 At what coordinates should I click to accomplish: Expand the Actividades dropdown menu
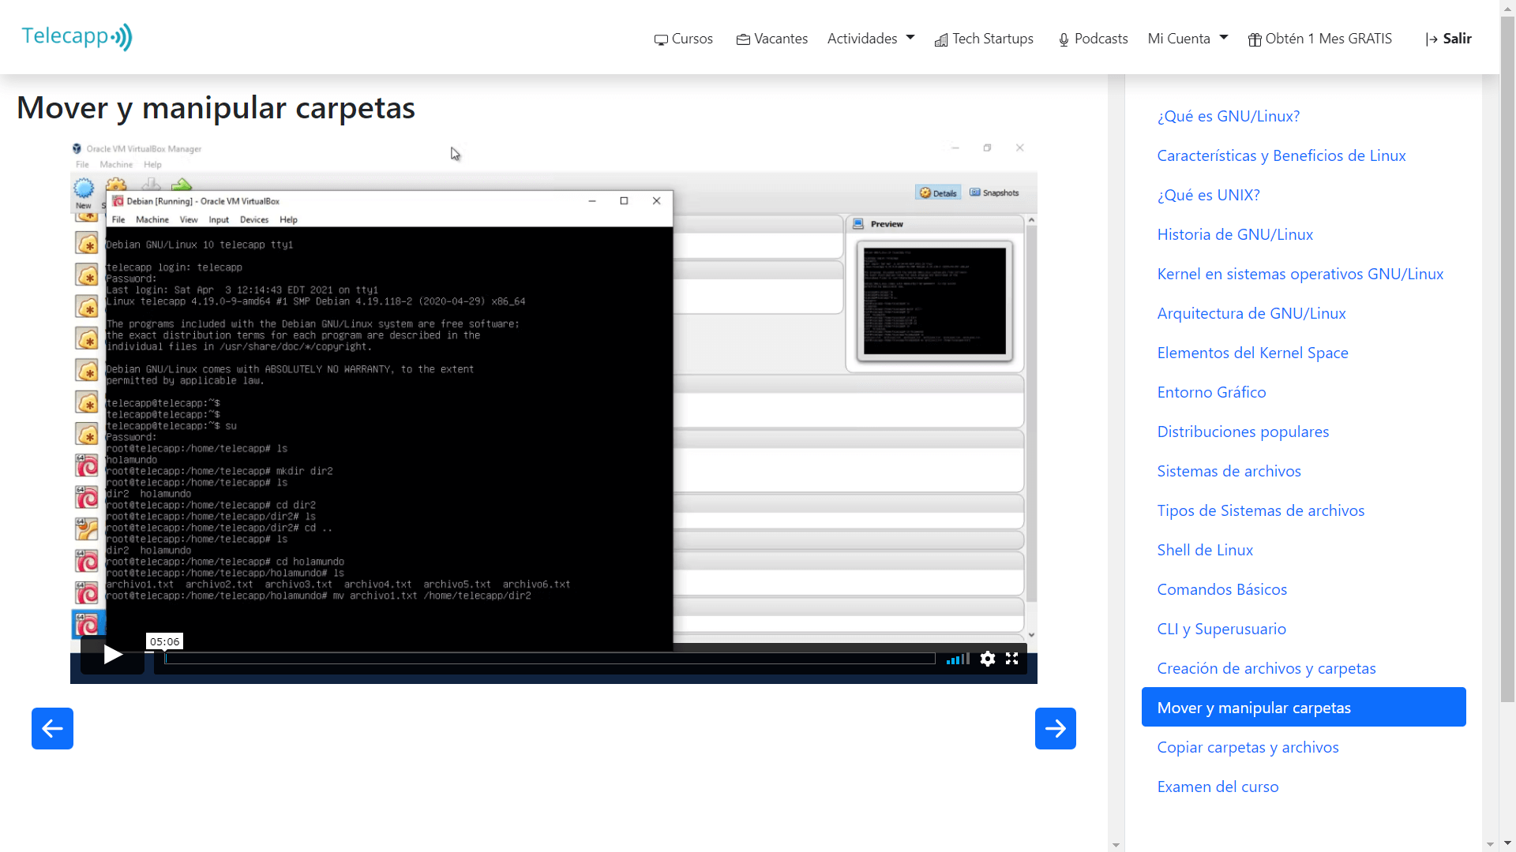tap(871, 39)
